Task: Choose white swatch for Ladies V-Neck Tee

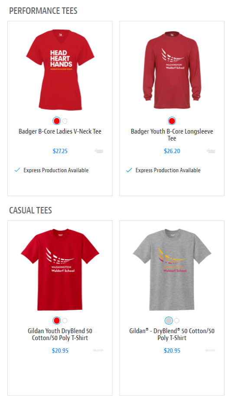Action: coord(65,121)
